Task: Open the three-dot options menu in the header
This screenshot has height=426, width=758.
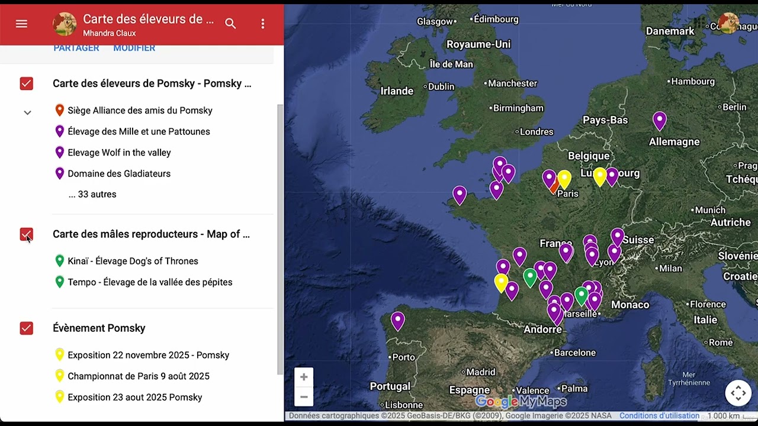Action: 262,24
